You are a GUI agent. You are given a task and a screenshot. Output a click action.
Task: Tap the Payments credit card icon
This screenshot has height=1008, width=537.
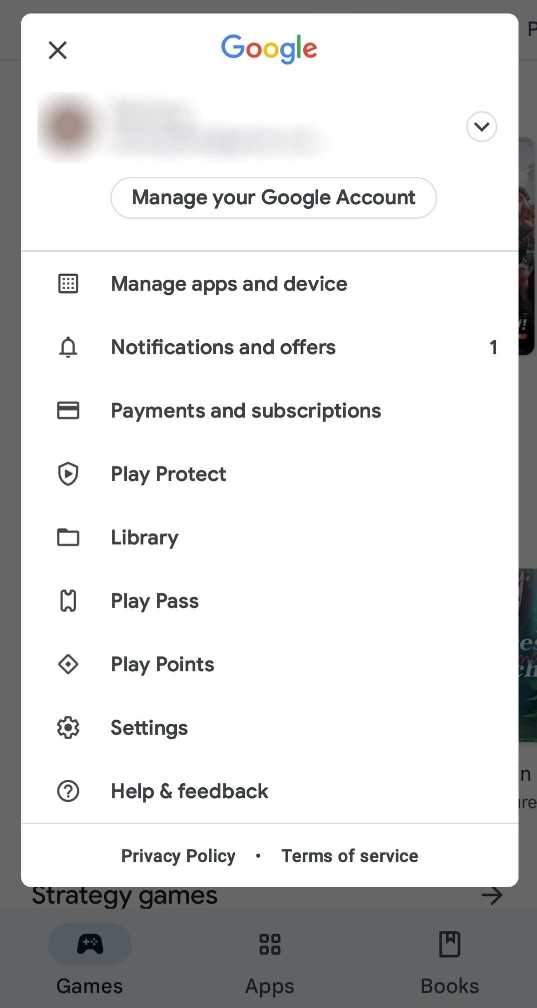[68, 411]
